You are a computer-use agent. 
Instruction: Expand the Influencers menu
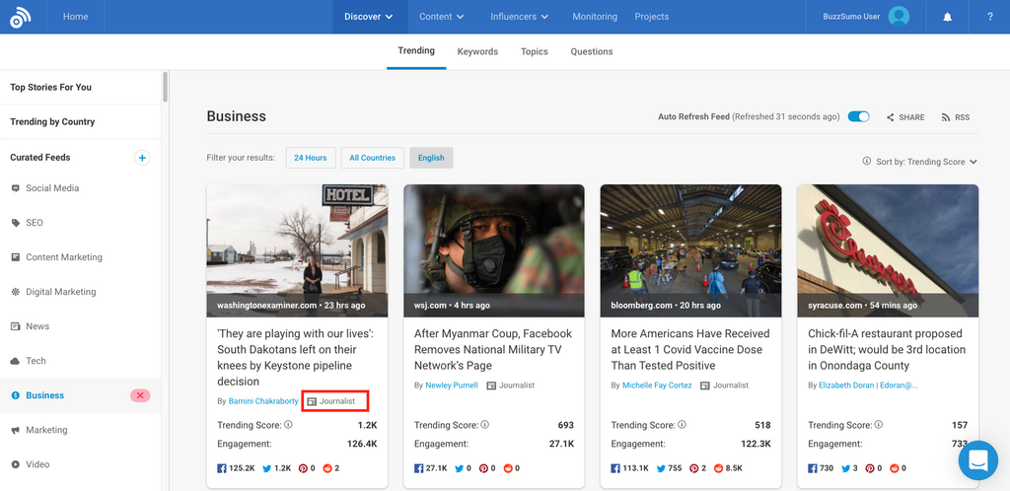point(520,17)
